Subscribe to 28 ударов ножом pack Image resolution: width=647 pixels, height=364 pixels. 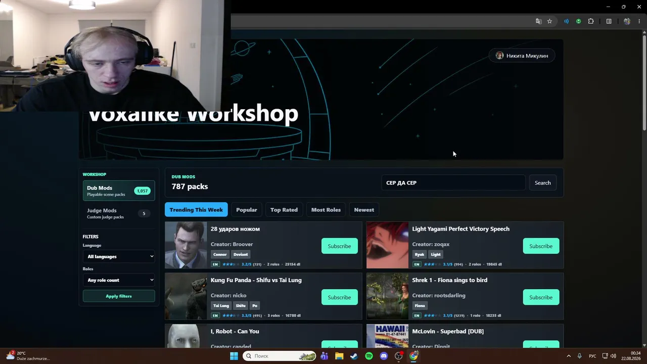coord(339,246)
